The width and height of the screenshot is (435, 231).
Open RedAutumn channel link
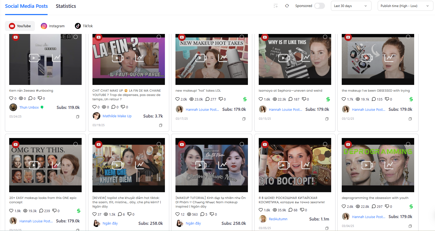[x=278, y=219]
